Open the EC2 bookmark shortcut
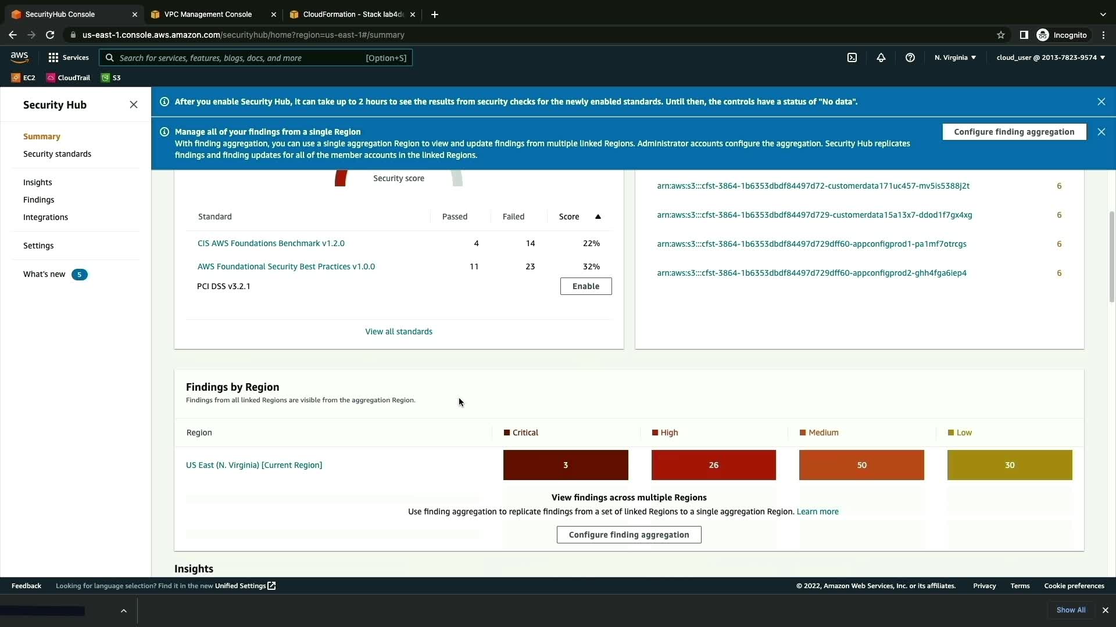Image resolution: width=1116 pixels, height=627 pixels. (x=23, y=78)
